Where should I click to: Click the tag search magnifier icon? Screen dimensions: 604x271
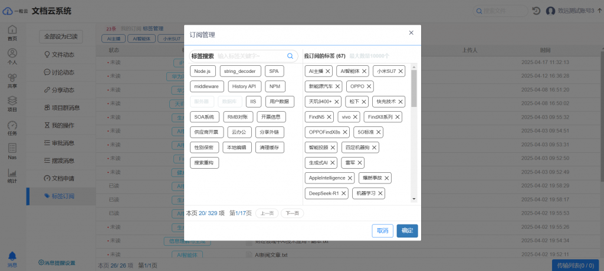[x=290, y=56]
